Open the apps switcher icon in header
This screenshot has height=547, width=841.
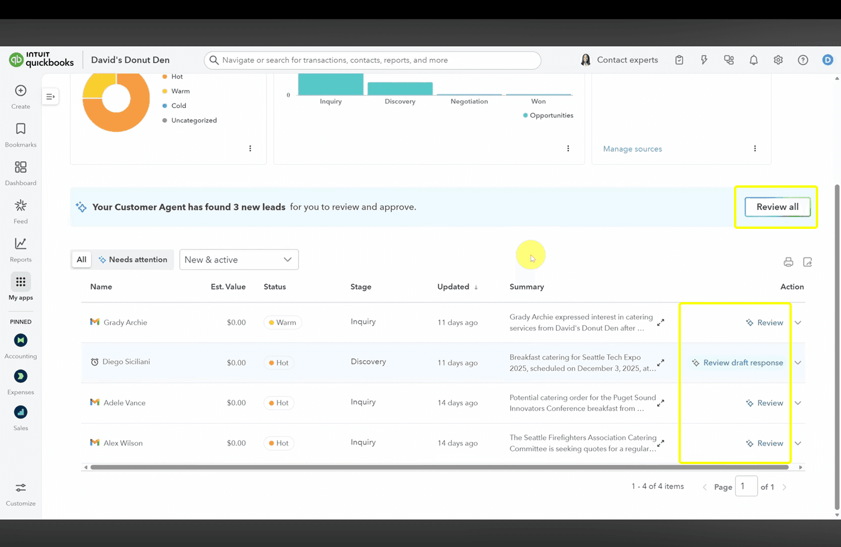coord(729,60)
